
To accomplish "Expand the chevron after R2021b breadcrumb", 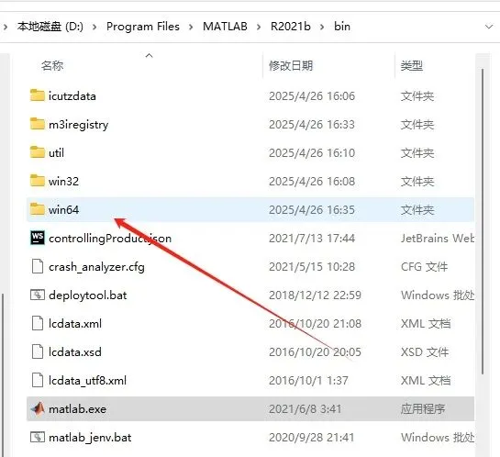I will pos(322,27).
